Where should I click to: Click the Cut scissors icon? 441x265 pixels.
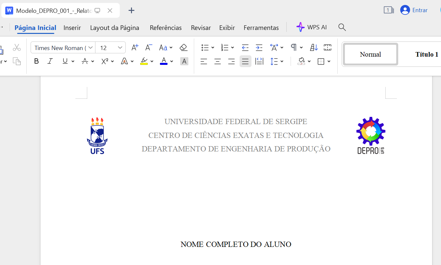click(17, 48)
